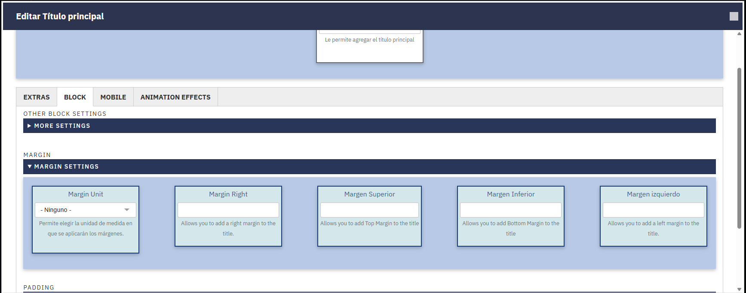Viewport: 746px width, 293px height.
Task: Select the BLOCK tab
Action: point(75,97)
